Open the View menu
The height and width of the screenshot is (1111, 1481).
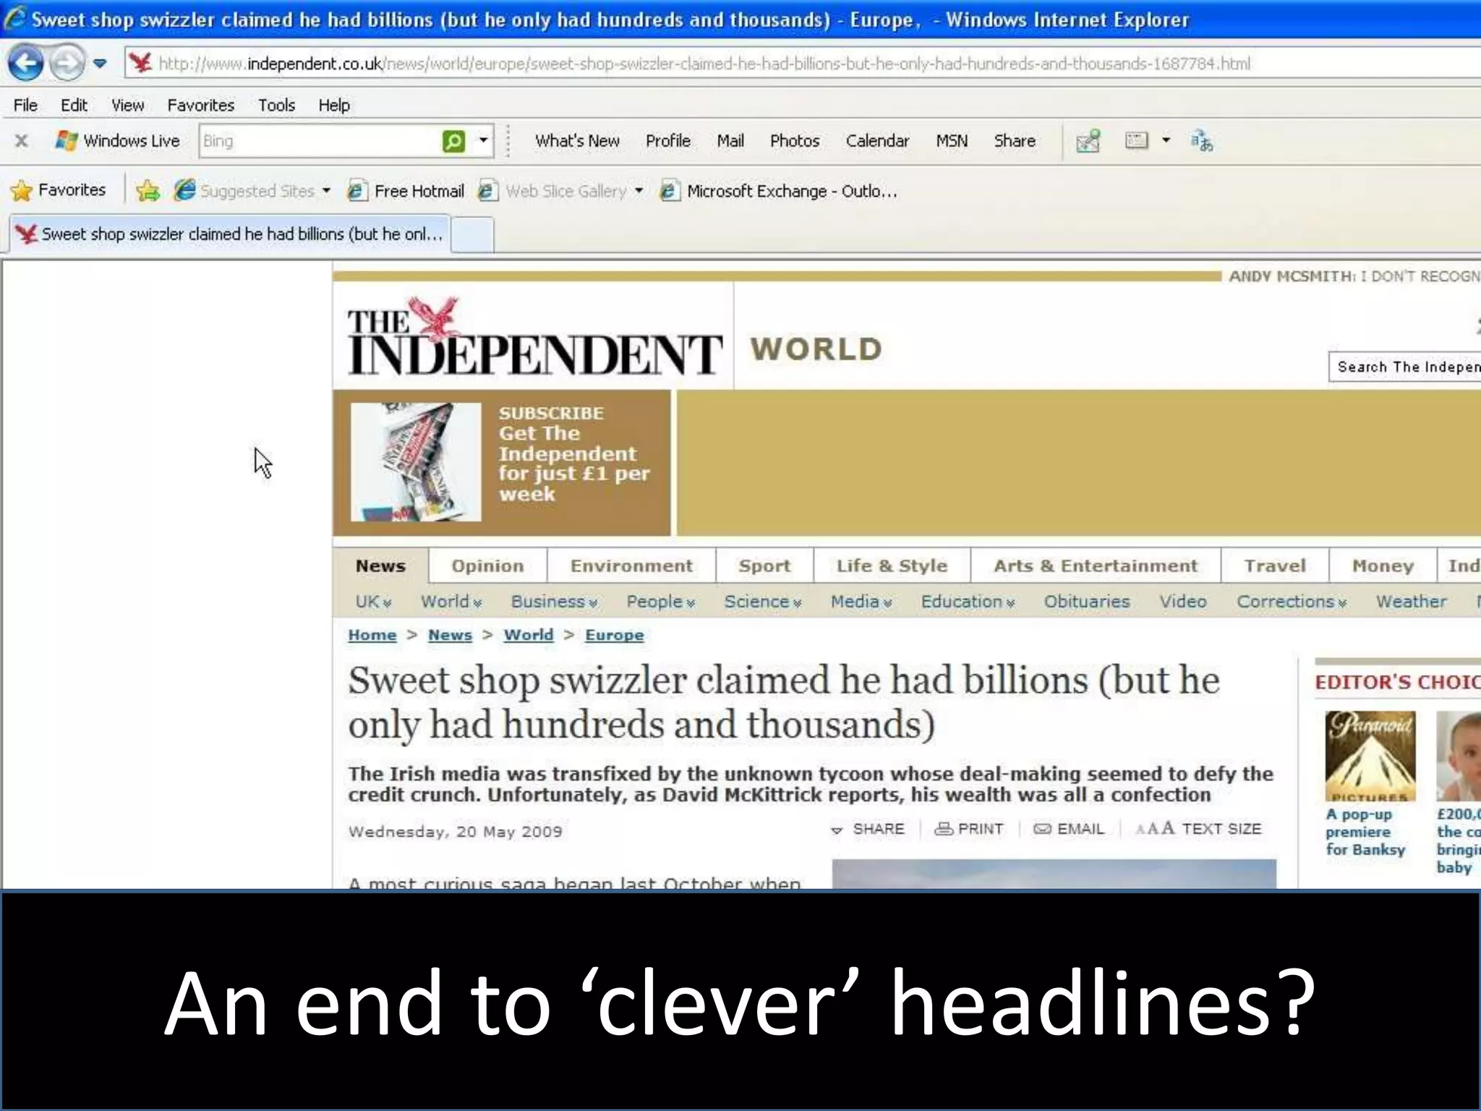pos(127,106)
